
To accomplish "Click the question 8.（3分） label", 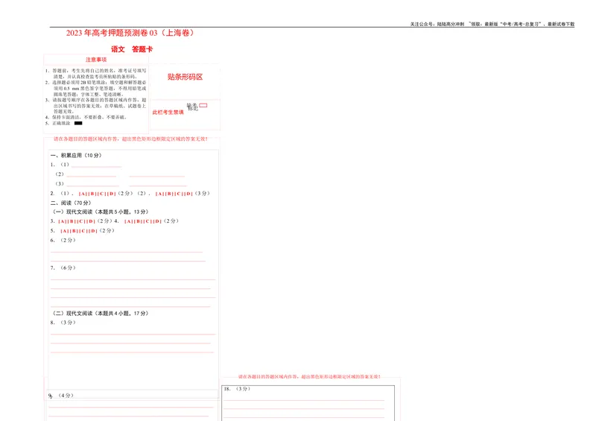I will [63, 323].
